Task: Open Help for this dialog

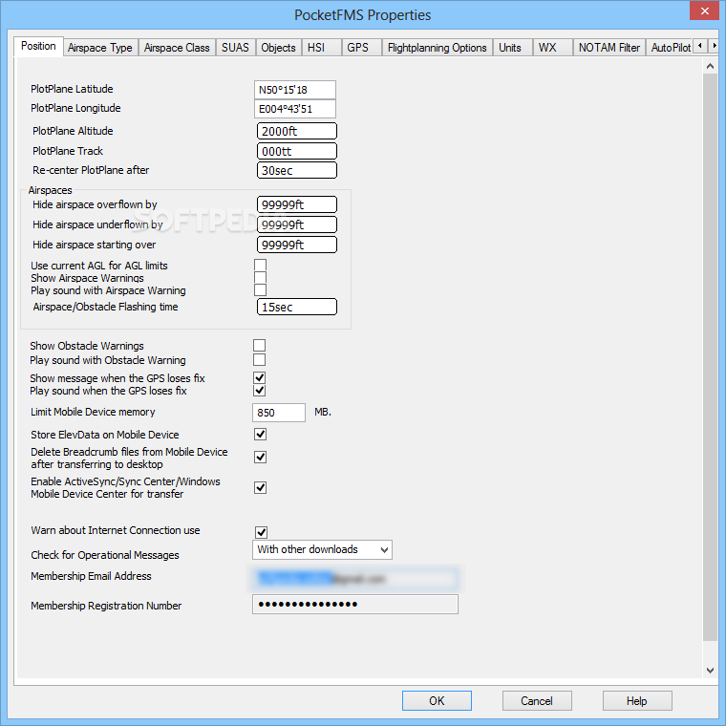Action: 637,700
